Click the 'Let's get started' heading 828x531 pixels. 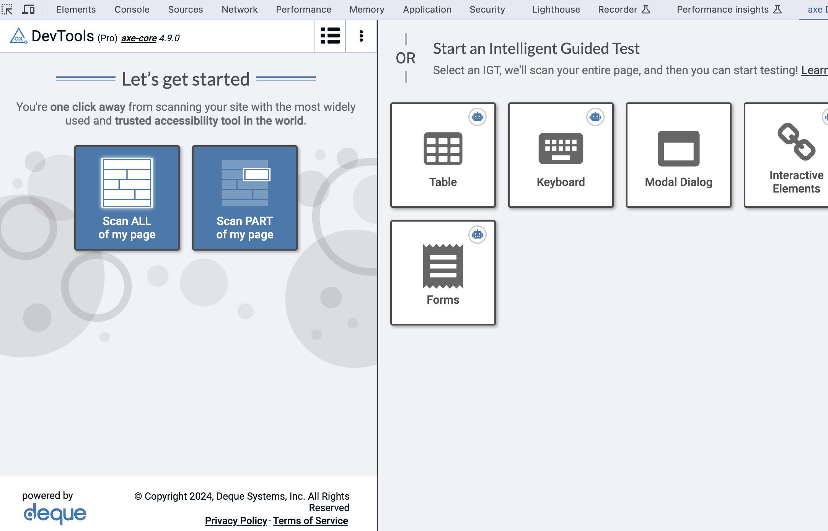[186, 79]
